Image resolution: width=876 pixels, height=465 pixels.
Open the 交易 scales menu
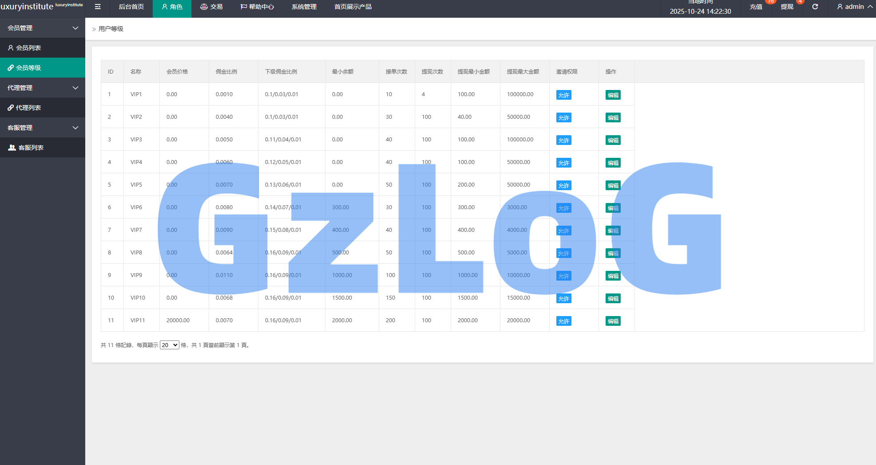(211, 7)
